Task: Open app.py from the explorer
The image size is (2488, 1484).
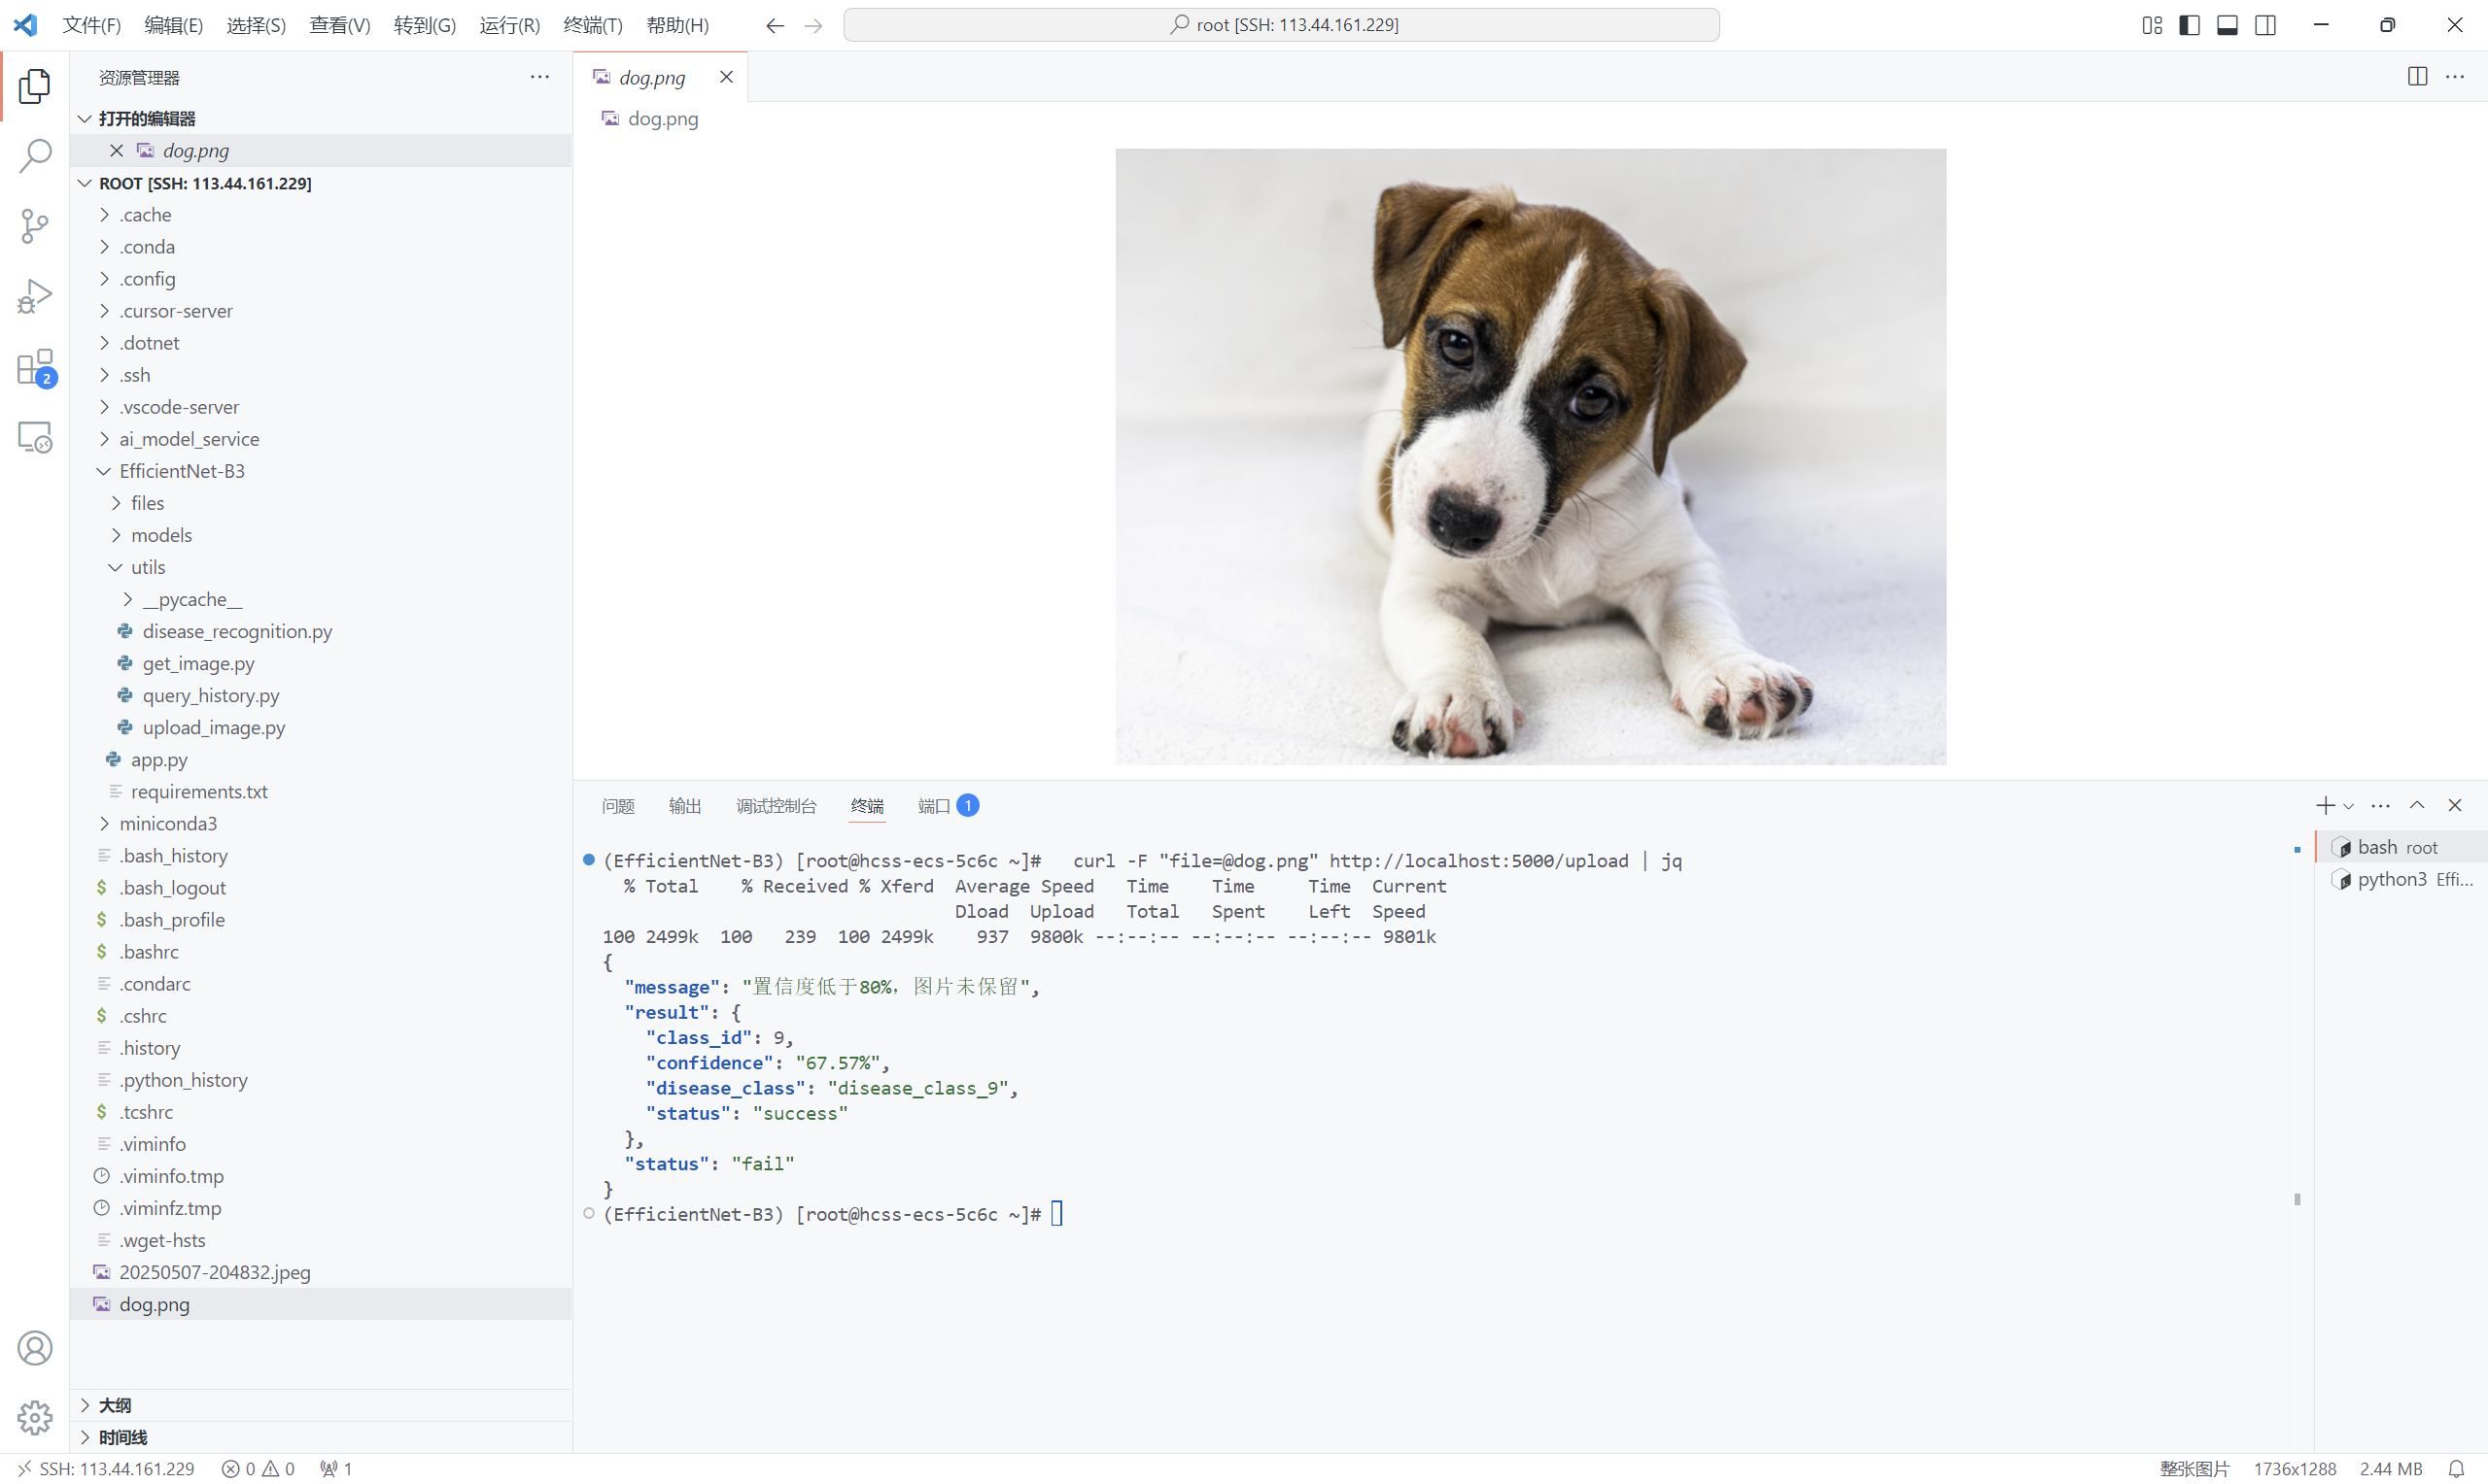Action: 159,759
